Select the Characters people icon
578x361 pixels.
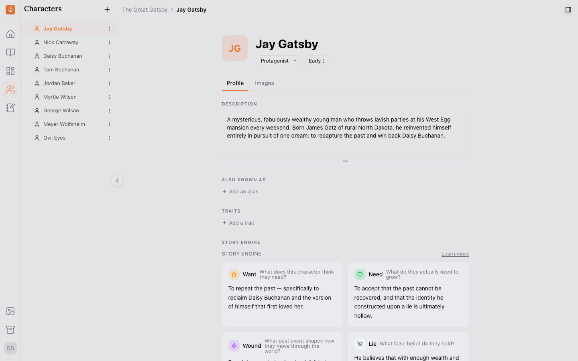pyautogui.click(x=10, y=89)
